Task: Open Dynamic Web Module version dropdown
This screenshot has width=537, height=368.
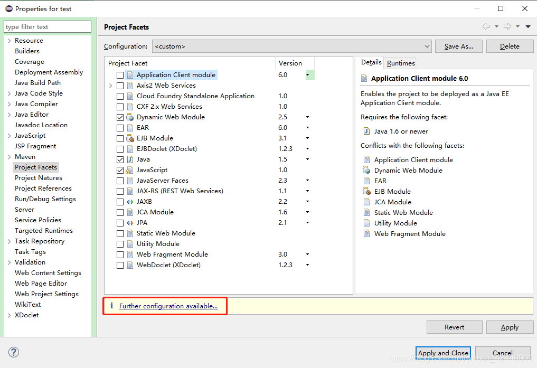Action: (x=307, y=117)
